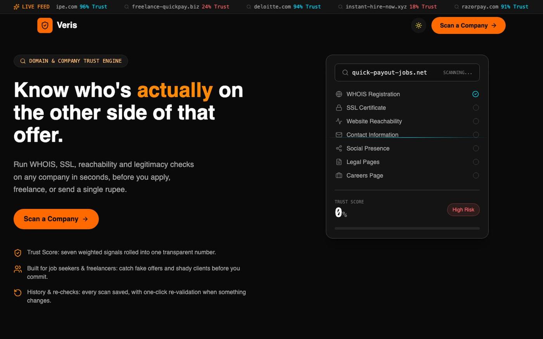Click Contact Information status circle

coord(476,135)
